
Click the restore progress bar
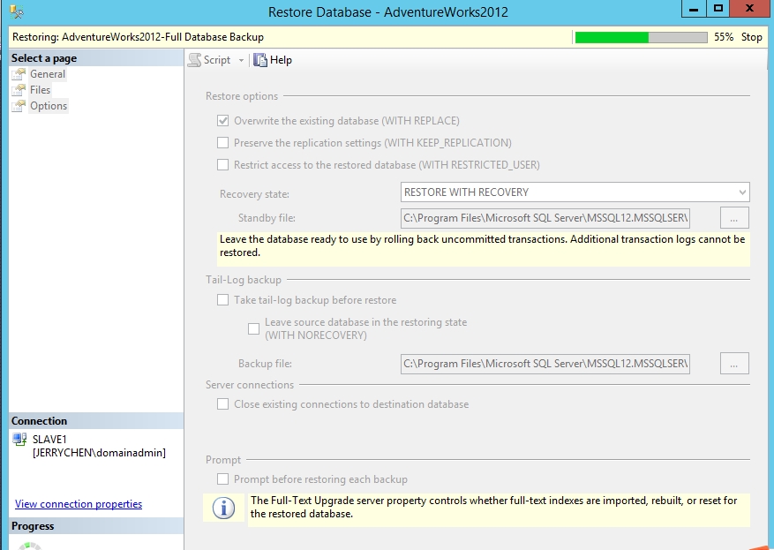(642, 37)
